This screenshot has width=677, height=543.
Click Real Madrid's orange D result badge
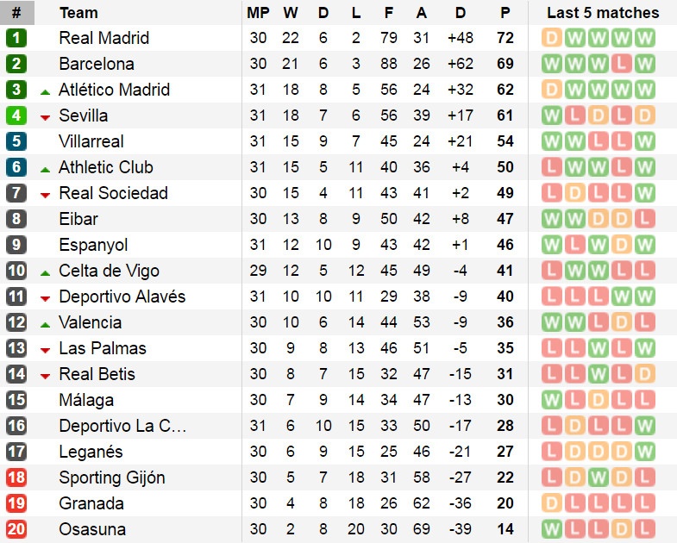point(551,38)
